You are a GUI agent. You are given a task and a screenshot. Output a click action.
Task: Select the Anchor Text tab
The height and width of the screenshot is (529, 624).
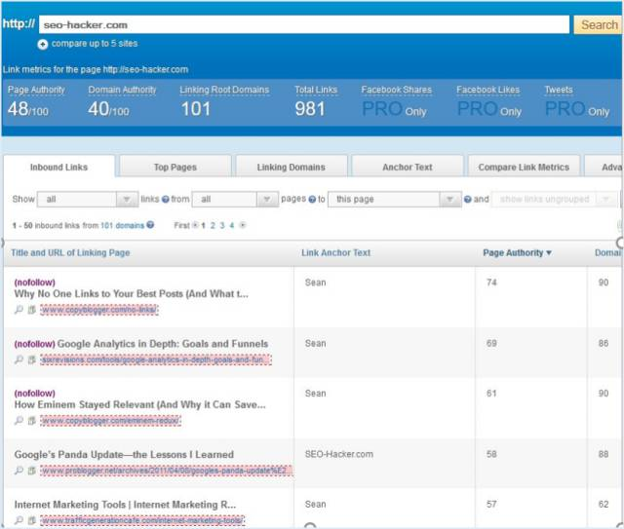(x=407, y=167)
